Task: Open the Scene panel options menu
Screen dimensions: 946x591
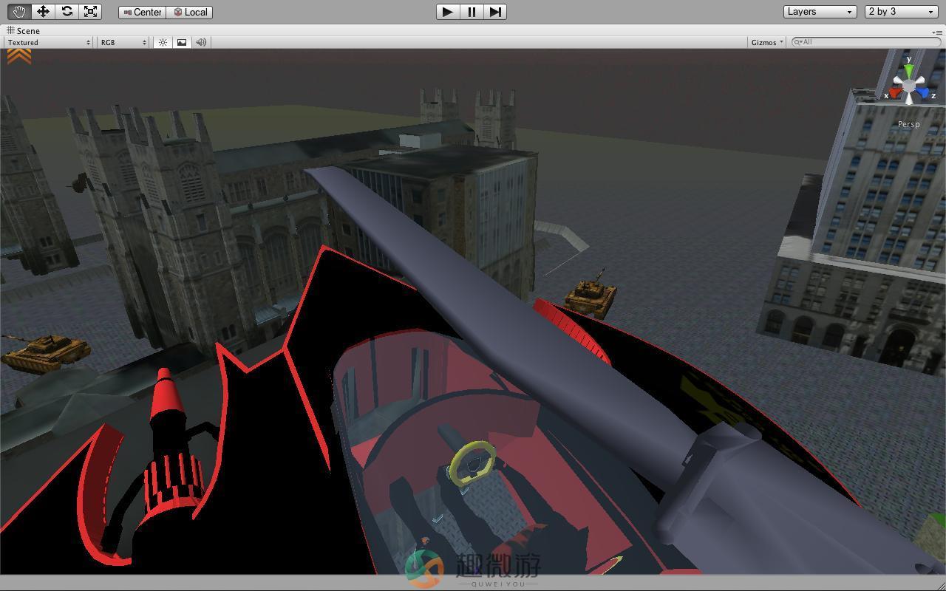Action: [937, 32]
